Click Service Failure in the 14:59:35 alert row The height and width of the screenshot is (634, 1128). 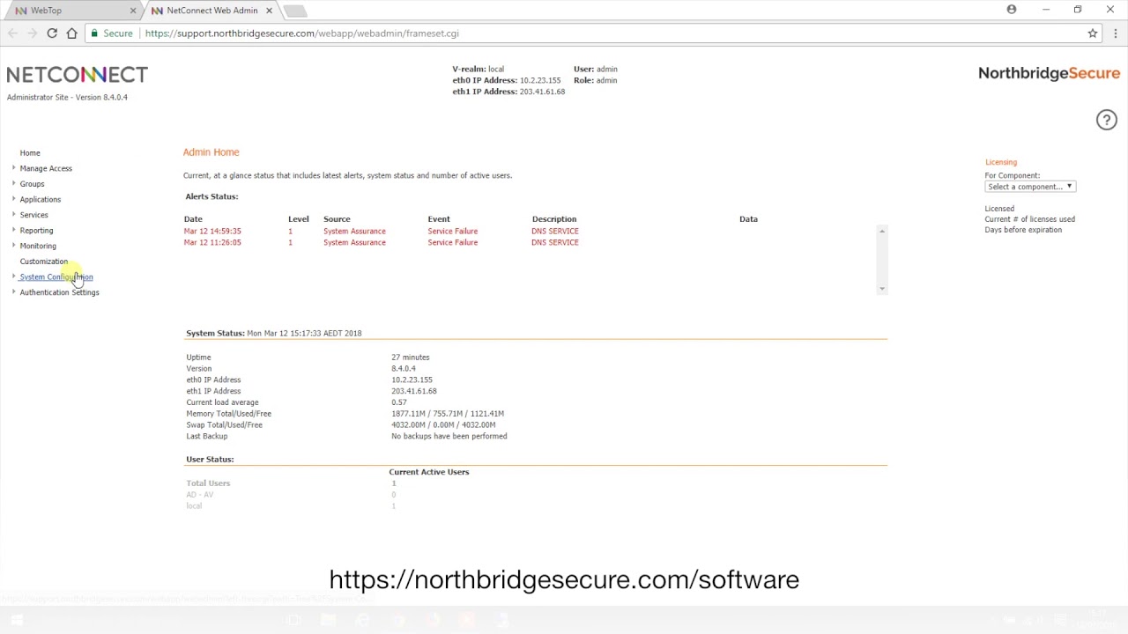pyautogui.click(x=453, y=232)
